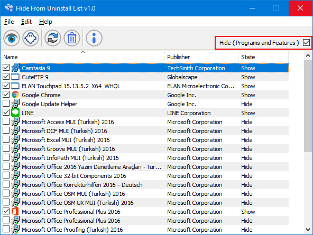Toggle Hide (Programs and Features) checkbox

tap(306, 42)
